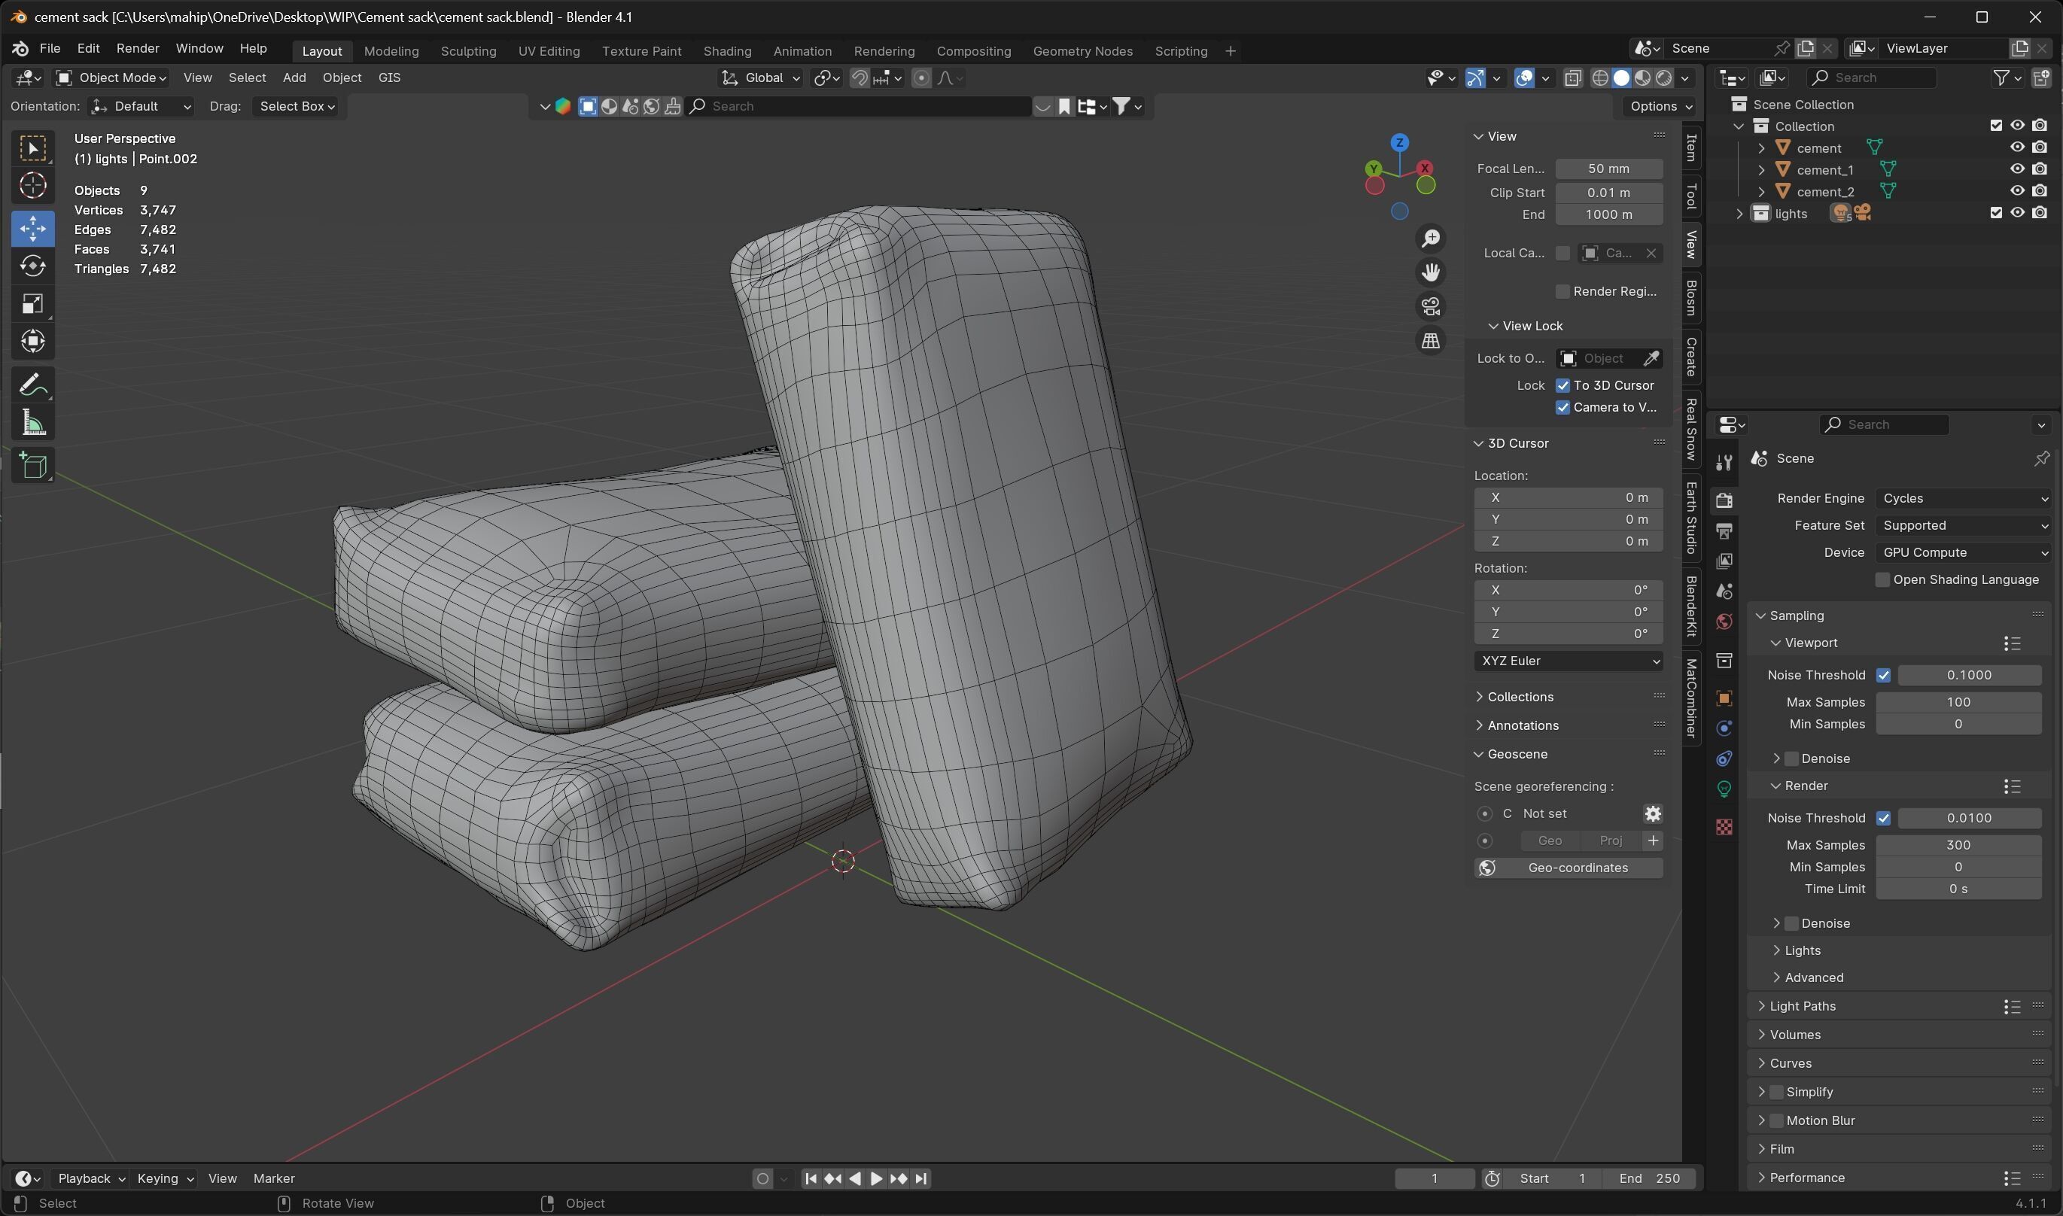The width and height of the screenshot is (2063, 1216).
Task: Expand the Collections panel in sidebar
Action: (1520, 697)
